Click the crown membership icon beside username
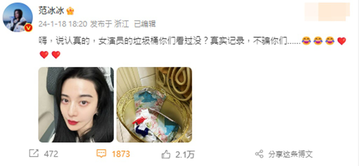This screenshot has width=359, height=166. (x=70, y=11)
